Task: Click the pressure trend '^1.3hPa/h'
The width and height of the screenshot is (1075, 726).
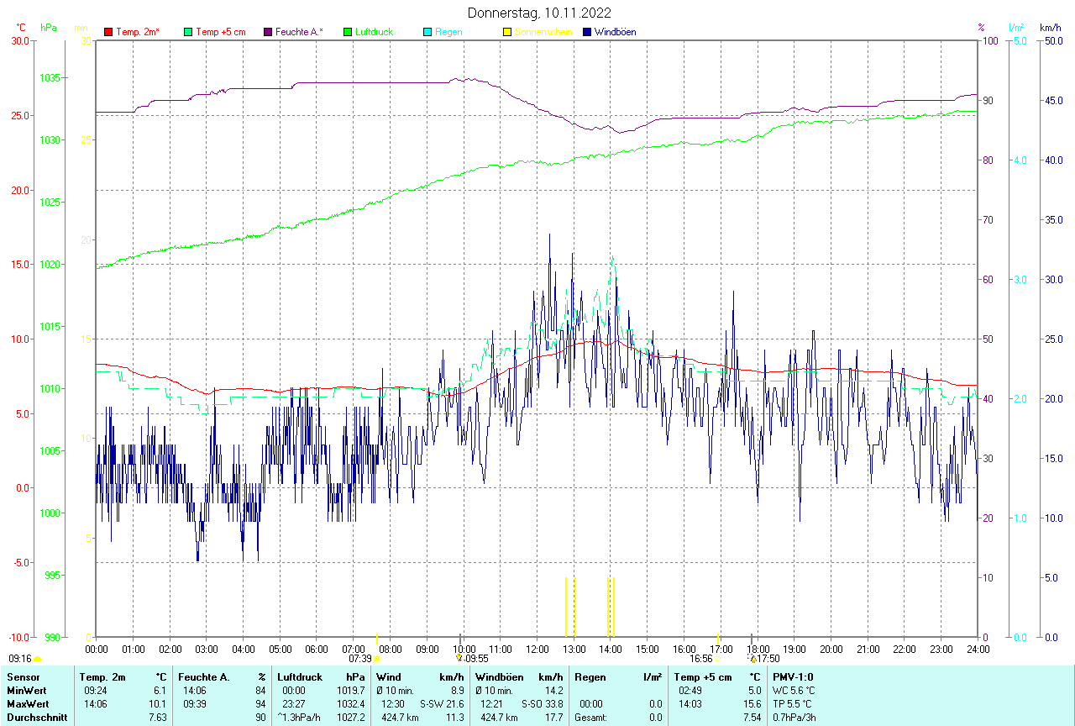Action: 300,718
